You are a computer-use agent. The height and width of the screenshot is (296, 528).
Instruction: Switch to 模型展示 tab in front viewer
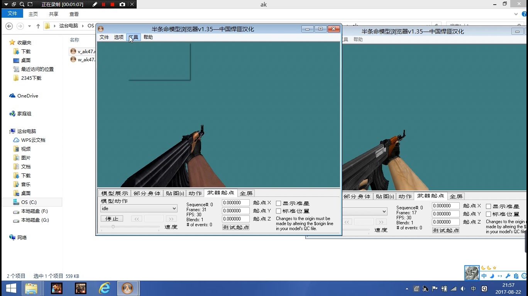click(x=115, y=193)
